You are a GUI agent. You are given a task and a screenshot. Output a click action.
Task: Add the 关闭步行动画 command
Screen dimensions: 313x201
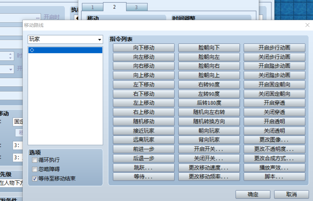point(274,57)
